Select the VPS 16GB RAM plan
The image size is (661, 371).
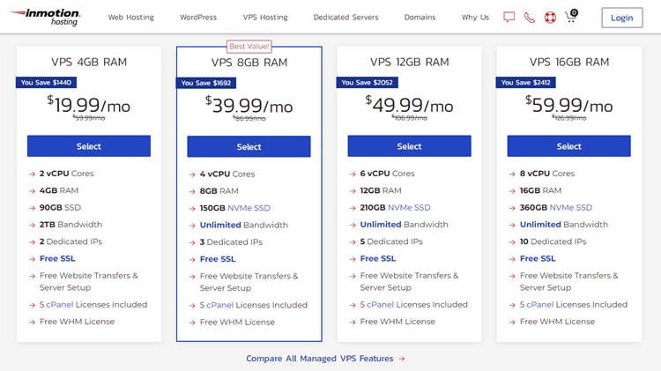click(569, 146)
